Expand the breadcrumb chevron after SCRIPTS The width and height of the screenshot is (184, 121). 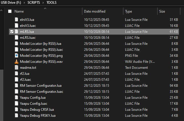pyautogui.click(x=43, y=3)
